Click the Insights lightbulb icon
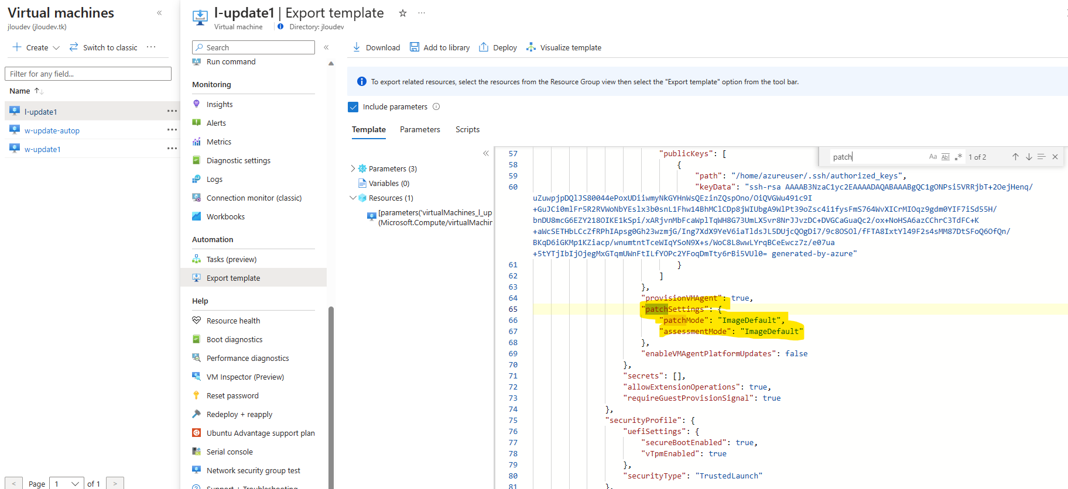The width and height of the screenshot is (1068, 489). coord(197,104)
